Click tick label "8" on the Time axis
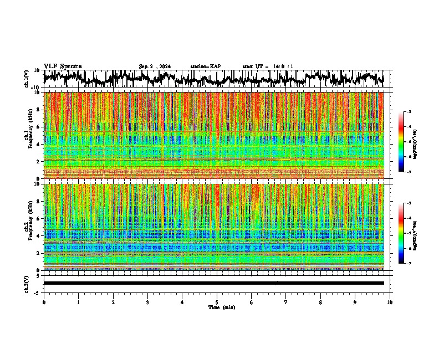This screenshot has height=339, width=439. [x=320, y=302]
